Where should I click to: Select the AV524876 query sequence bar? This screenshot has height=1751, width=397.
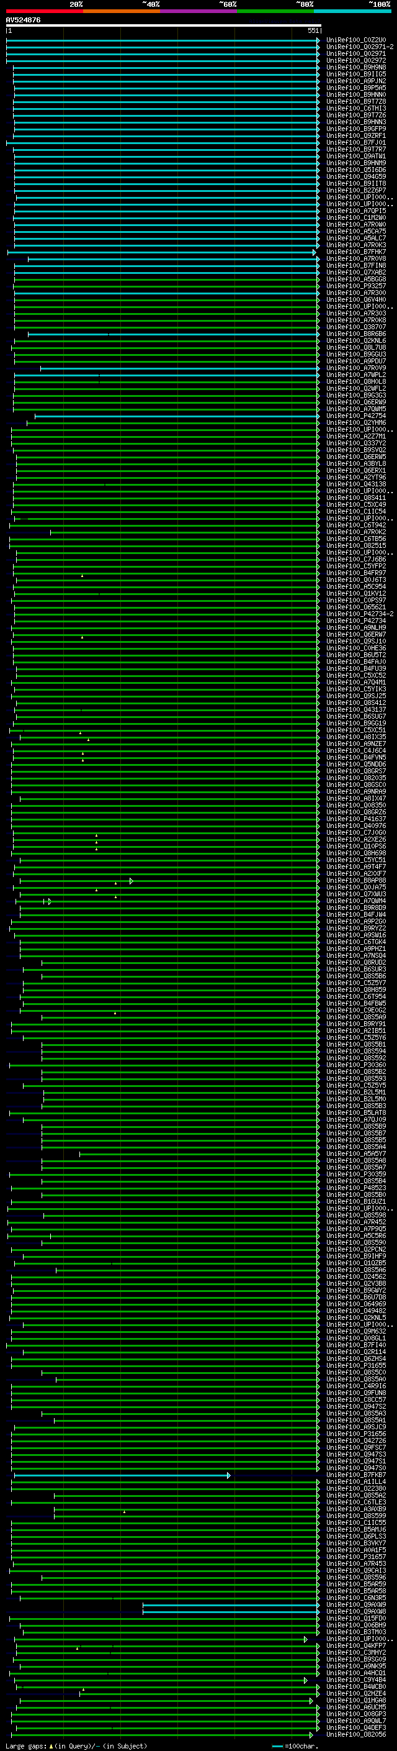[164, 25]
